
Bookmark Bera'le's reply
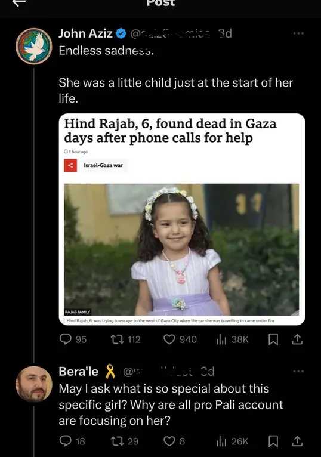tap(273, 441)
